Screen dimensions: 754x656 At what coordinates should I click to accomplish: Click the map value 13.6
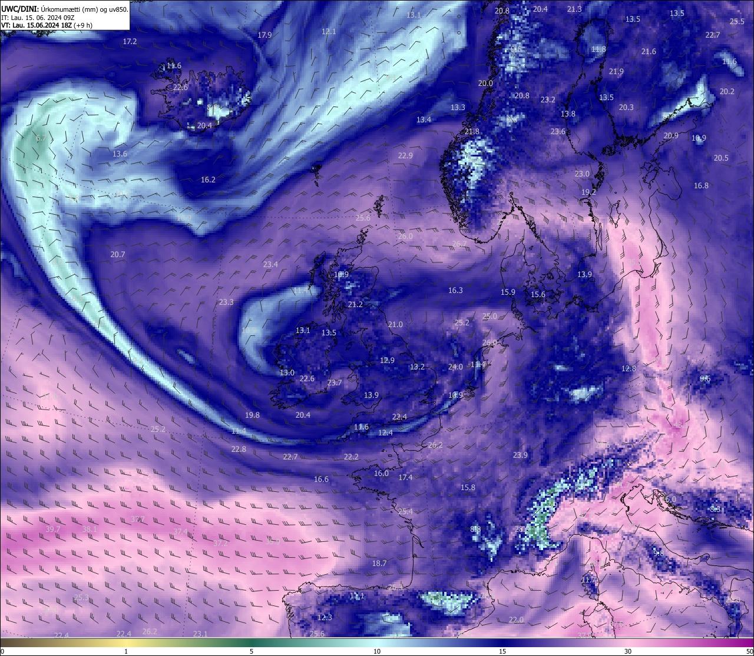coord(120,154)
